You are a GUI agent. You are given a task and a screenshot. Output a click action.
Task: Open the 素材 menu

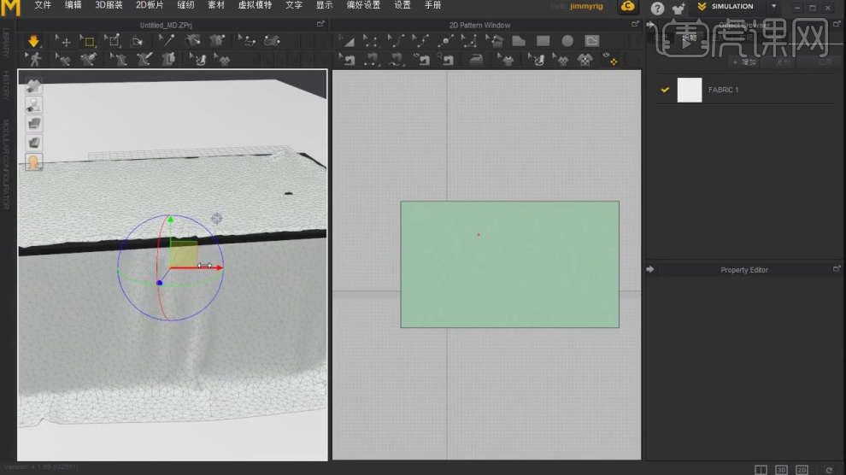[216, 5]
